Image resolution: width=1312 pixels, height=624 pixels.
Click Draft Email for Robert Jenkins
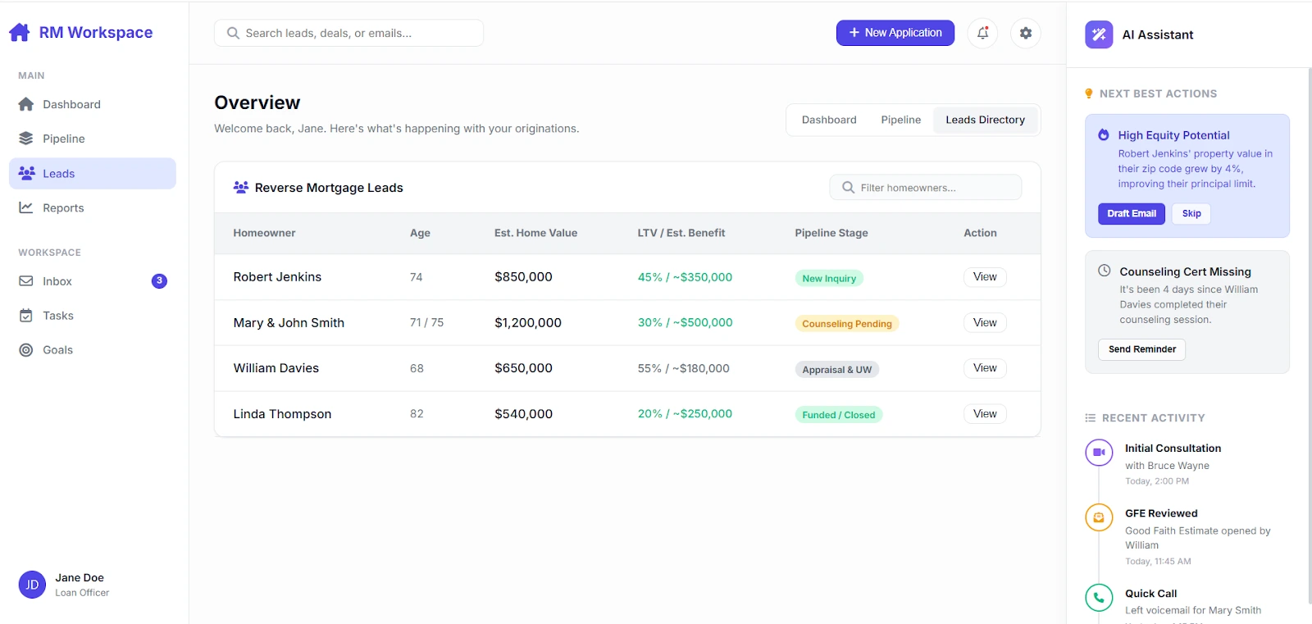point(1131,214)
